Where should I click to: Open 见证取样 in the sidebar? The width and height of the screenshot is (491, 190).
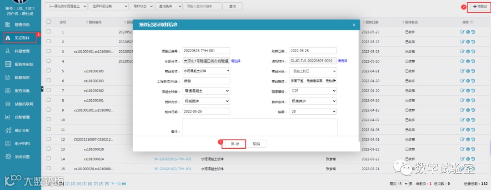[x=20, y=38]
